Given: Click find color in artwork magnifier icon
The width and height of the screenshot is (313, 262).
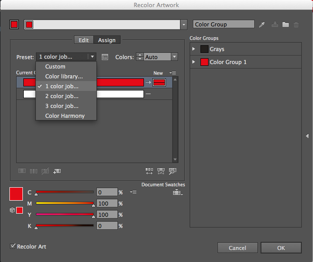Looking at the screenshot, I should click(173, 171).
